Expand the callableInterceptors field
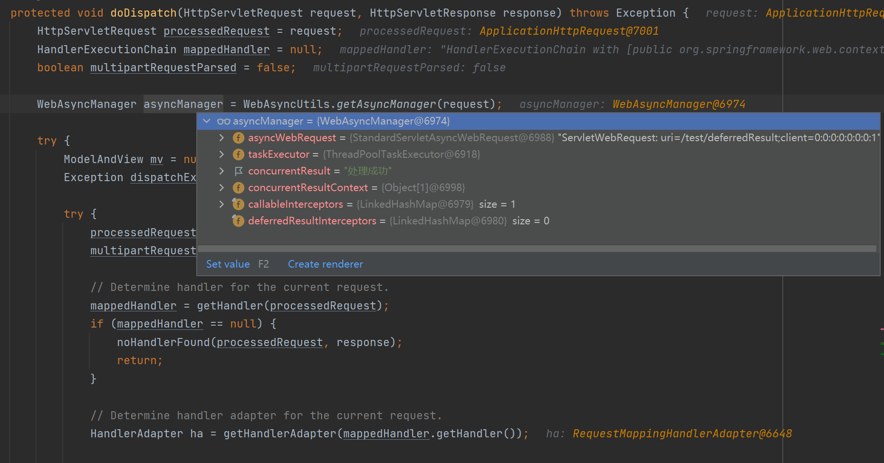This screenshot has height=463, width=884. (x=221, y=204)
